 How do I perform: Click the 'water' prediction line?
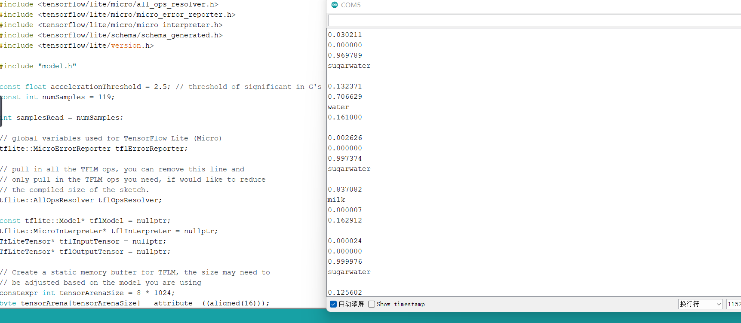[338, 107]
